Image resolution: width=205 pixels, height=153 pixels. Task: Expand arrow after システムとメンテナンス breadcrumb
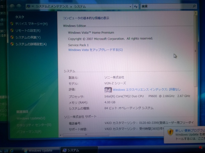pos(71,7)
